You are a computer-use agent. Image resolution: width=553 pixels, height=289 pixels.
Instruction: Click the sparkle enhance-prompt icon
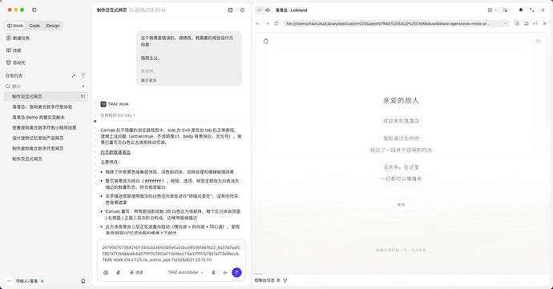pyautogui.click(x=225, y=272)
